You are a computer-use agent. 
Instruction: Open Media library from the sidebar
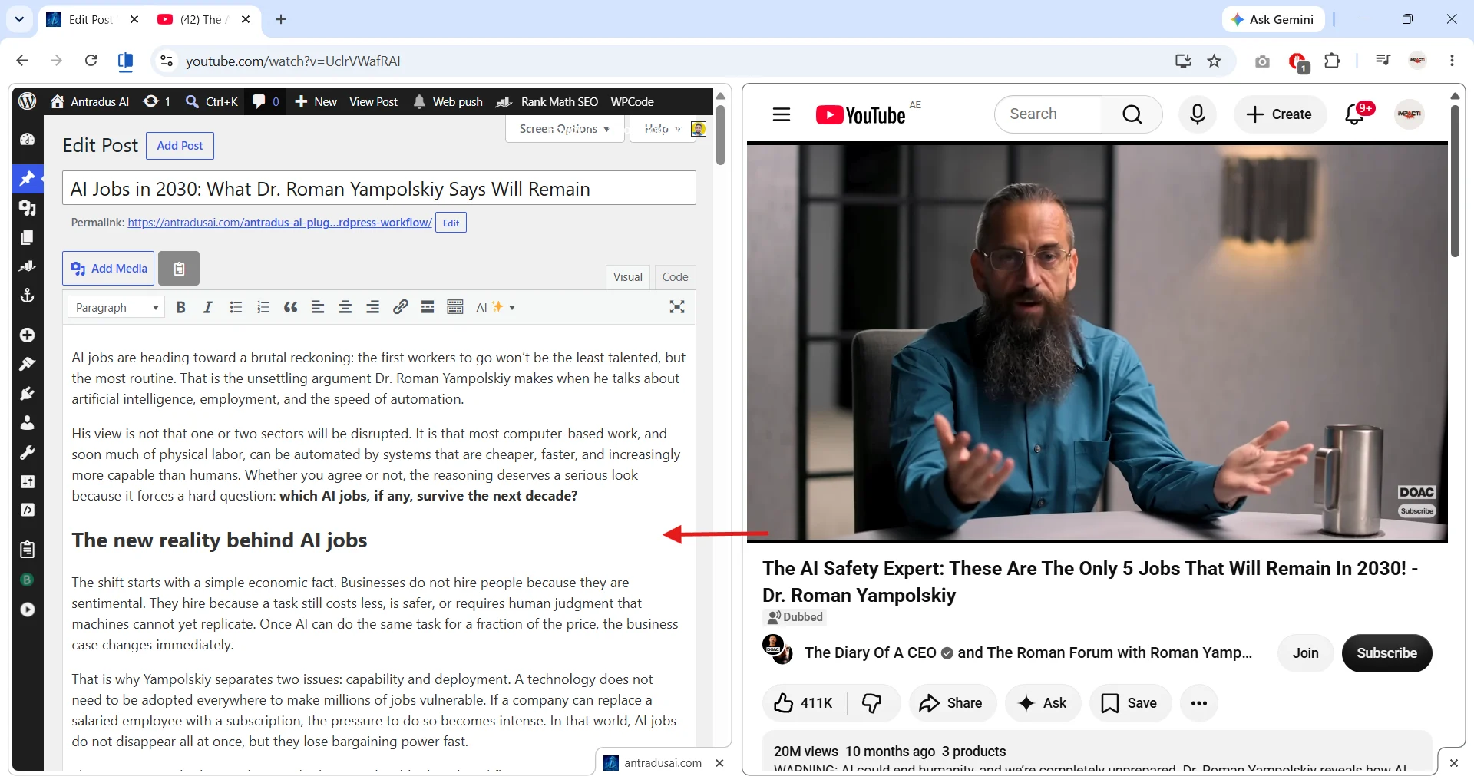coord(28,207)
